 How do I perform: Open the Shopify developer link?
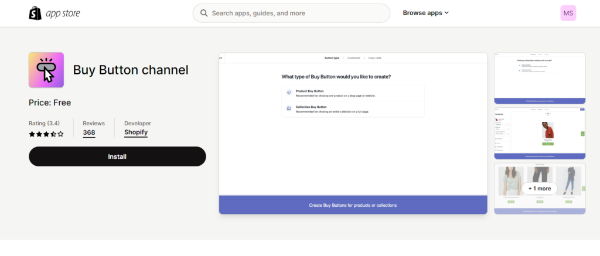coord(136,132)
